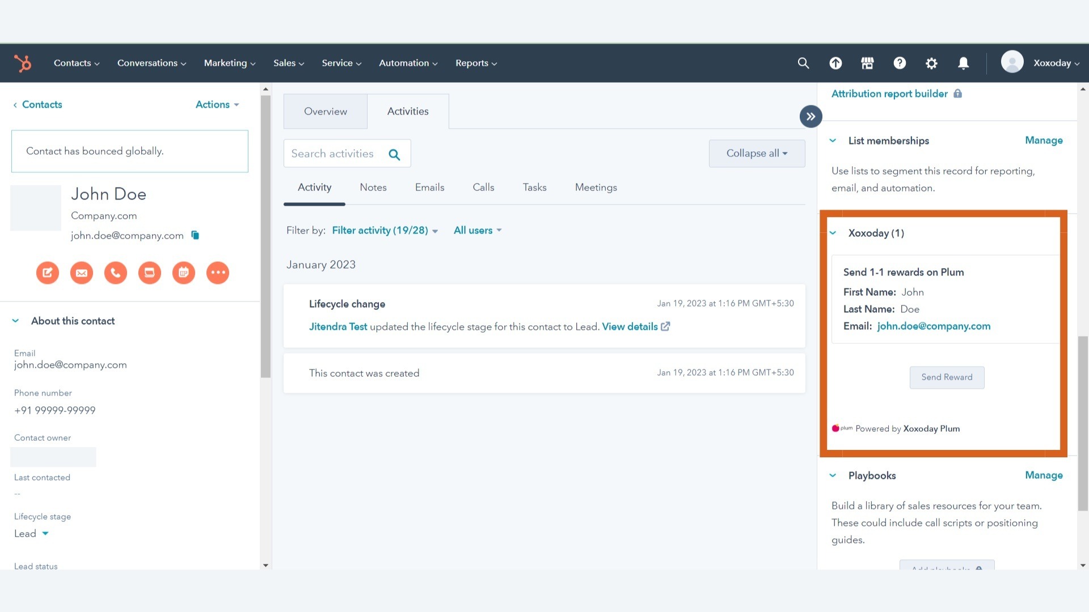Click the Send Reward button
This screenshot has width=1089, height=612.
coord(947,377)
